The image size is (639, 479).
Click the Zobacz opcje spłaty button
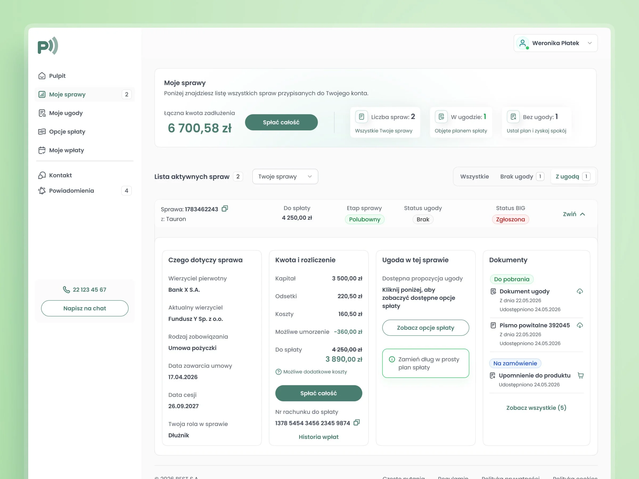click(425, 328)
